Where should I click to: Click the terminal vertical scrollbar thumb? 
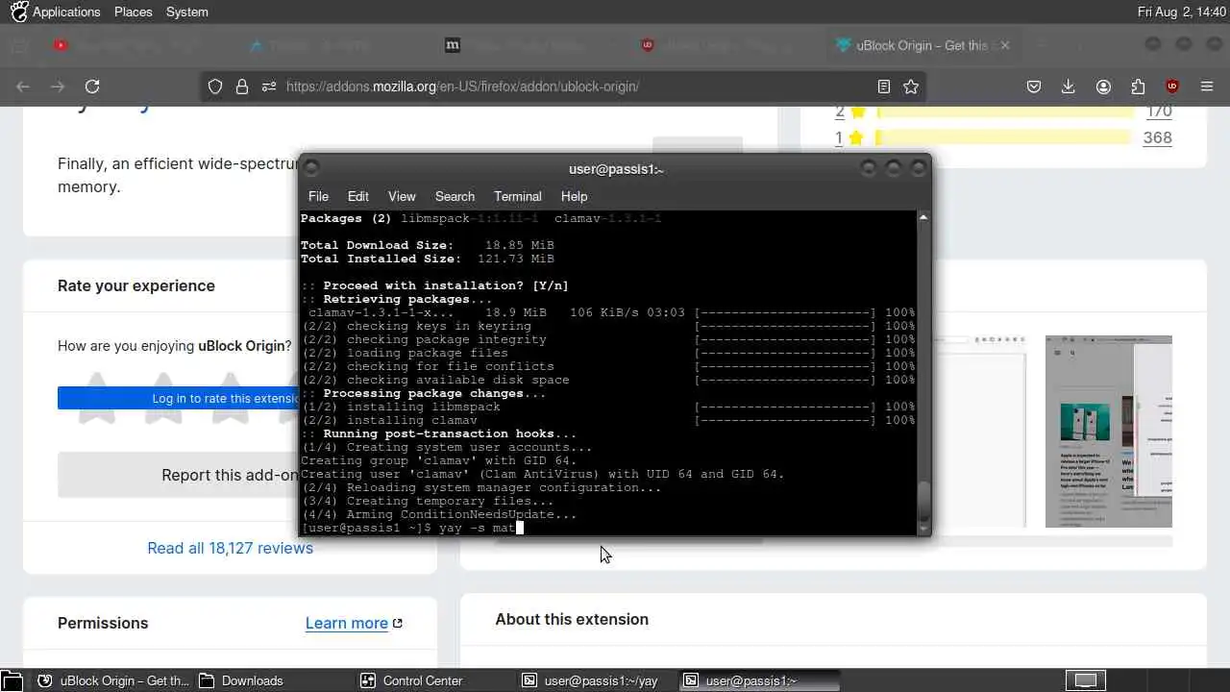tap(923, 500)
